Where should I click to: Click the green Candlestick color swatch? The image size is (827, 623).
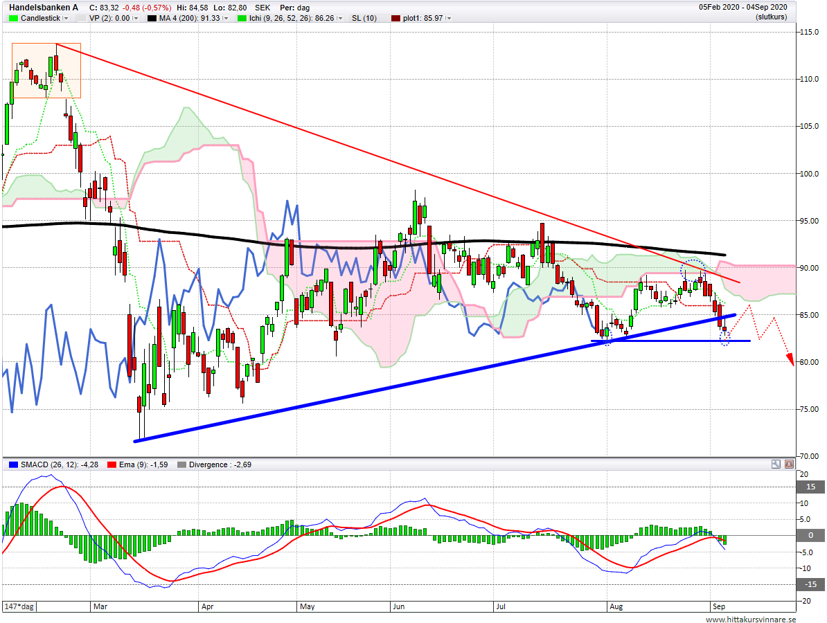(x=14, y=18)
